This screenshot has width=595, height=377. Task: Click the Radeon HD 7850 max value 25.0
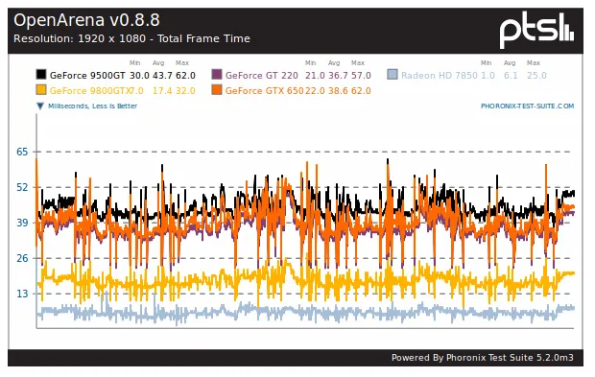(536, 76)
